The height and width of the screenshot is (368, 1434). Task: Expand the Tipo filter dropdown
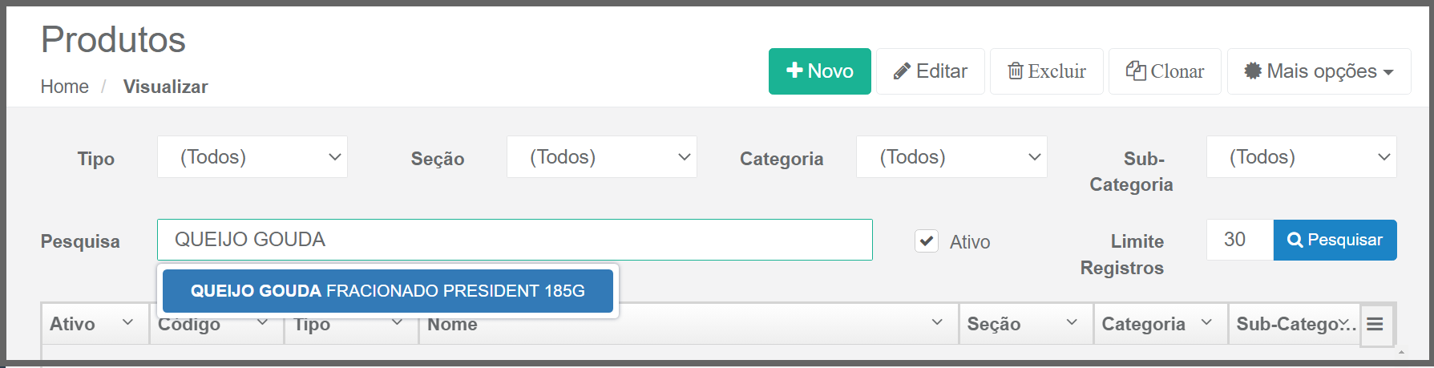[252, 157]
